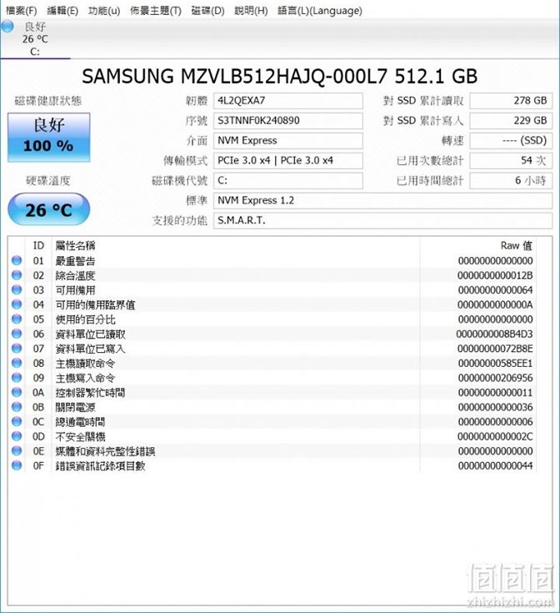Click the status orb for attribute 0A 控制器繁忙時間

(17, 392)
